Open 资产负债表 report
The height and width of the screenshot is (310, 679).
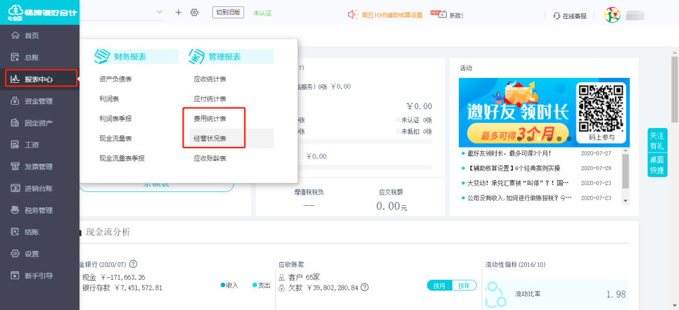point(116,78)
